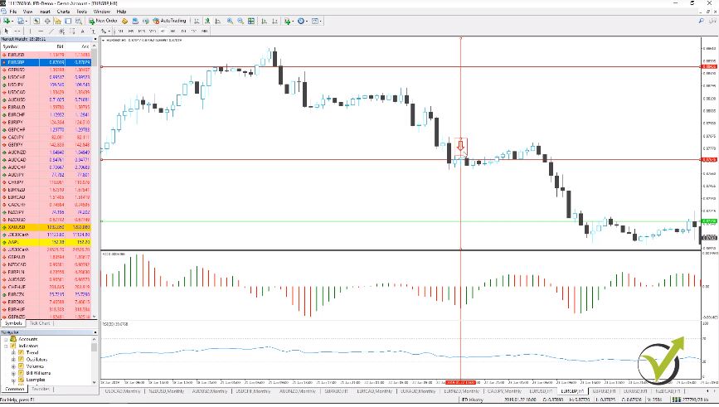Toggle the Navigator panel icon

point(57,21)
